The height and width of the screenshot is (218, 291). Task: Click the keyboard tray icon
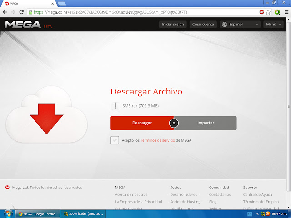click(x=250, y=214)
